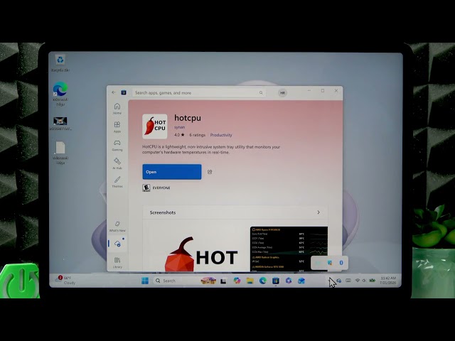
Task: Click the Productivity category link
Action: click(x=221, y=135)
